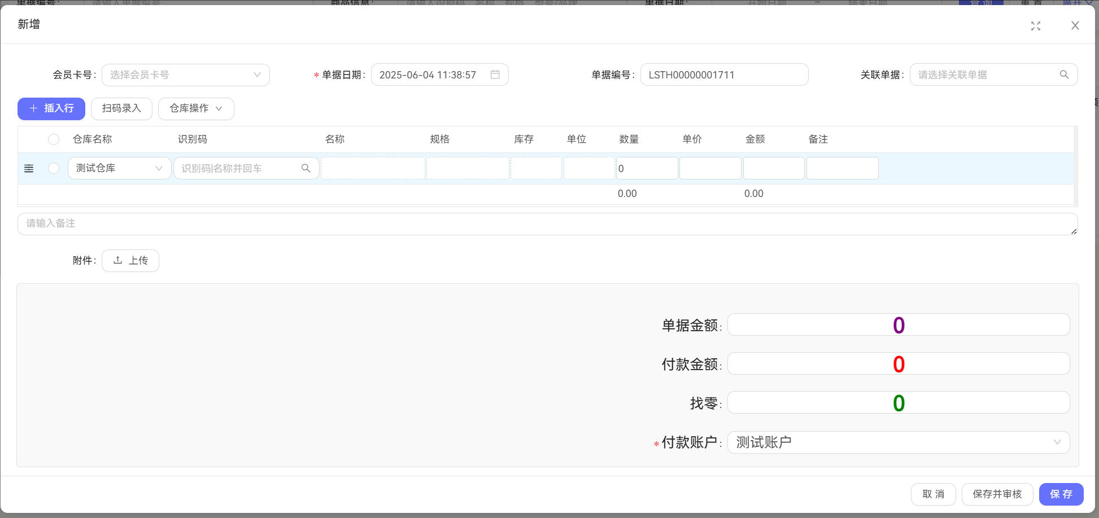Click the plus icon on 插入行 button
Image resolution: width=1099 pixels, height=518 pixels.
33,108
